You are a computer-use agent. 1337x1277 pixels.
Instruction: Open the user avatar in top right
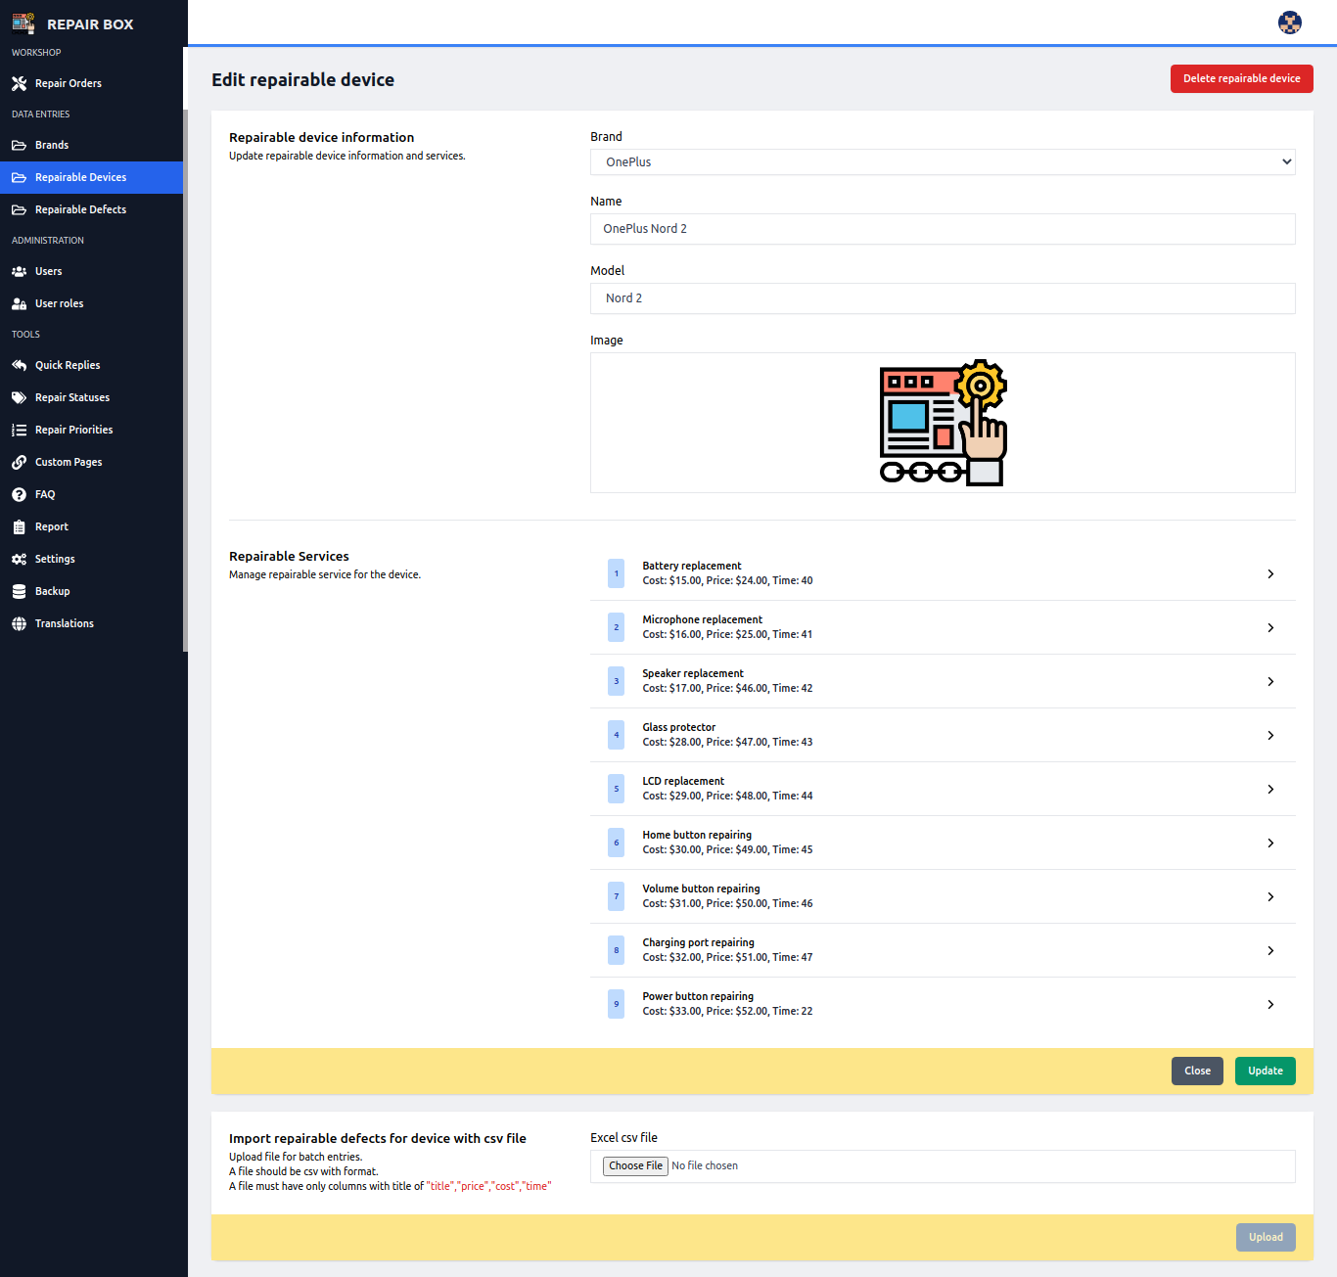tap(1289, 23)
